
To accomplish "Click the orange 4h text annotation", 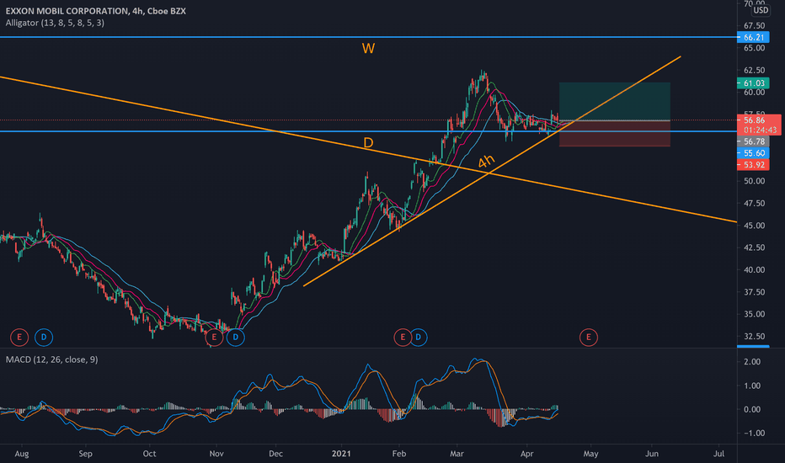I will pyautogui.click(x=486, y=161).
